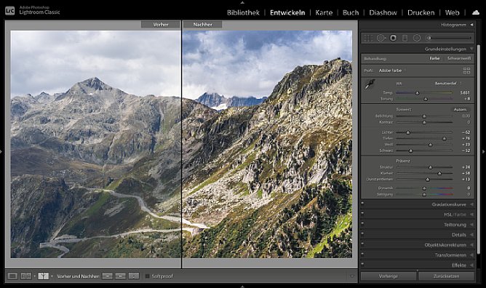The image size is (486, 288).
Task: Open the profile browser grid icon
Action: point(466,71)
